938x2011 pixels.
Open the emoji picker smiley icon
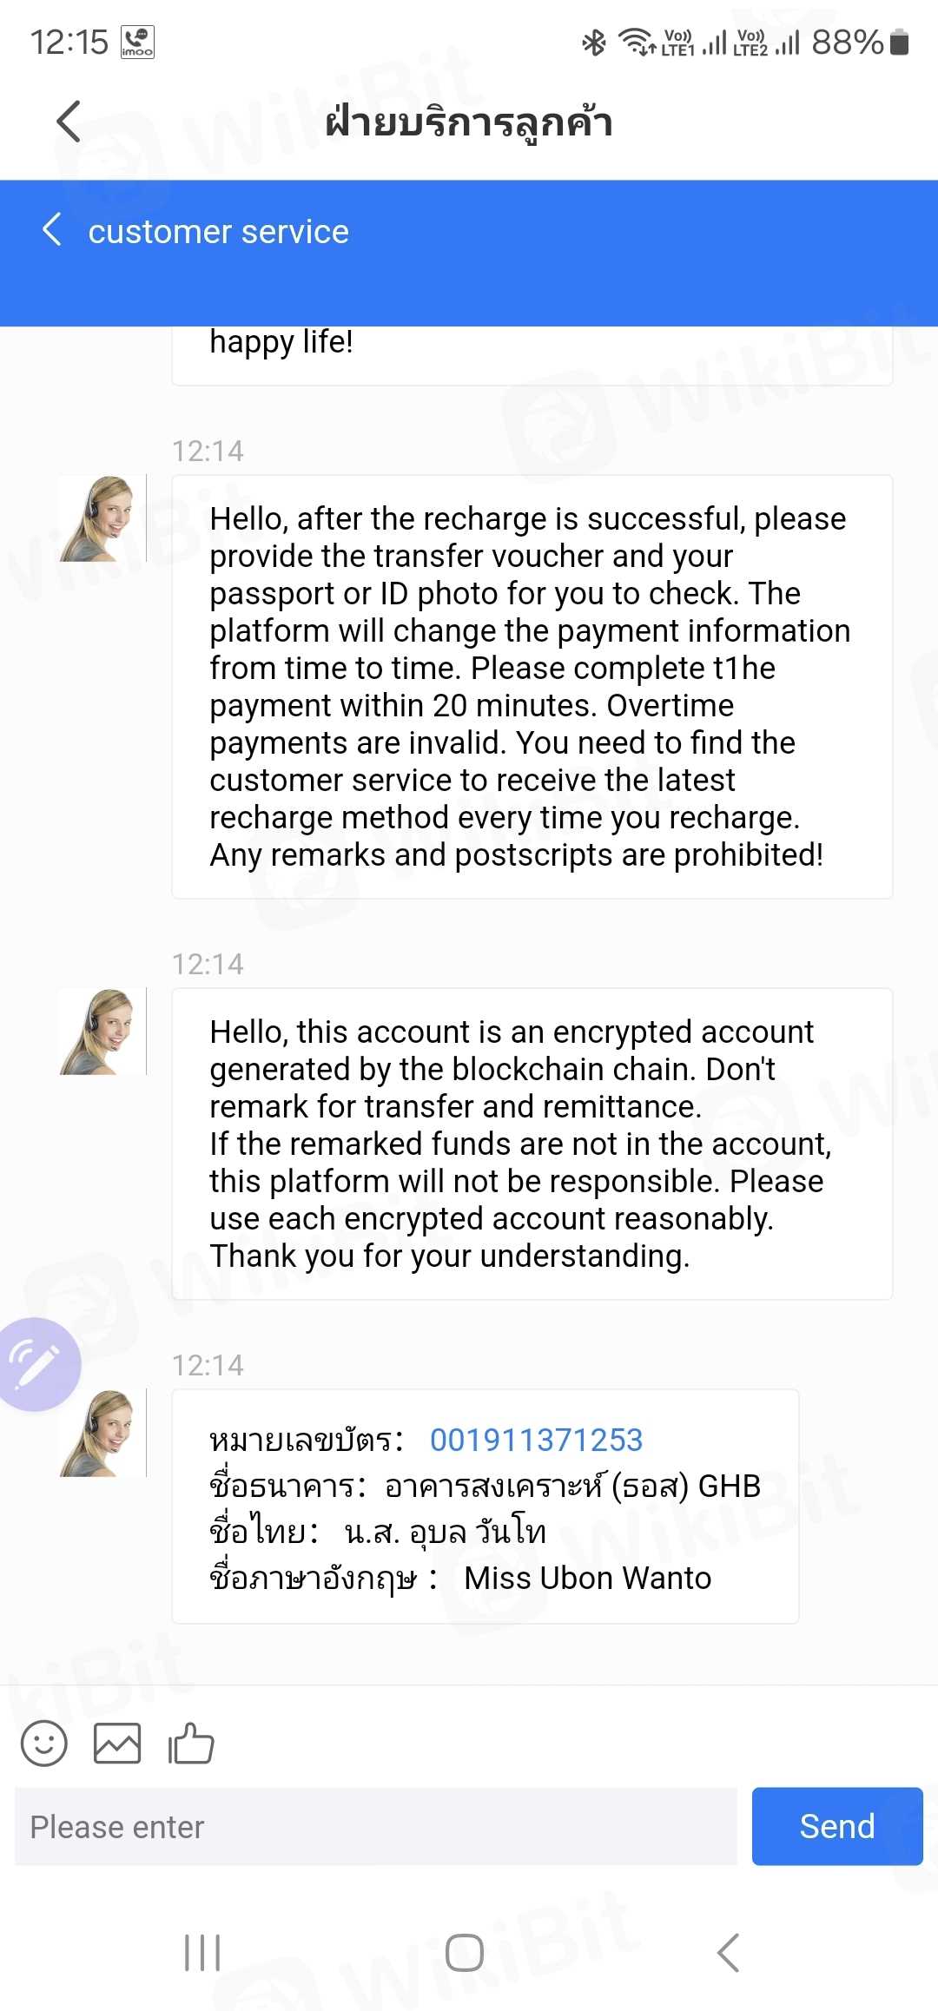pyautogui.click(x=43, y=1743)
